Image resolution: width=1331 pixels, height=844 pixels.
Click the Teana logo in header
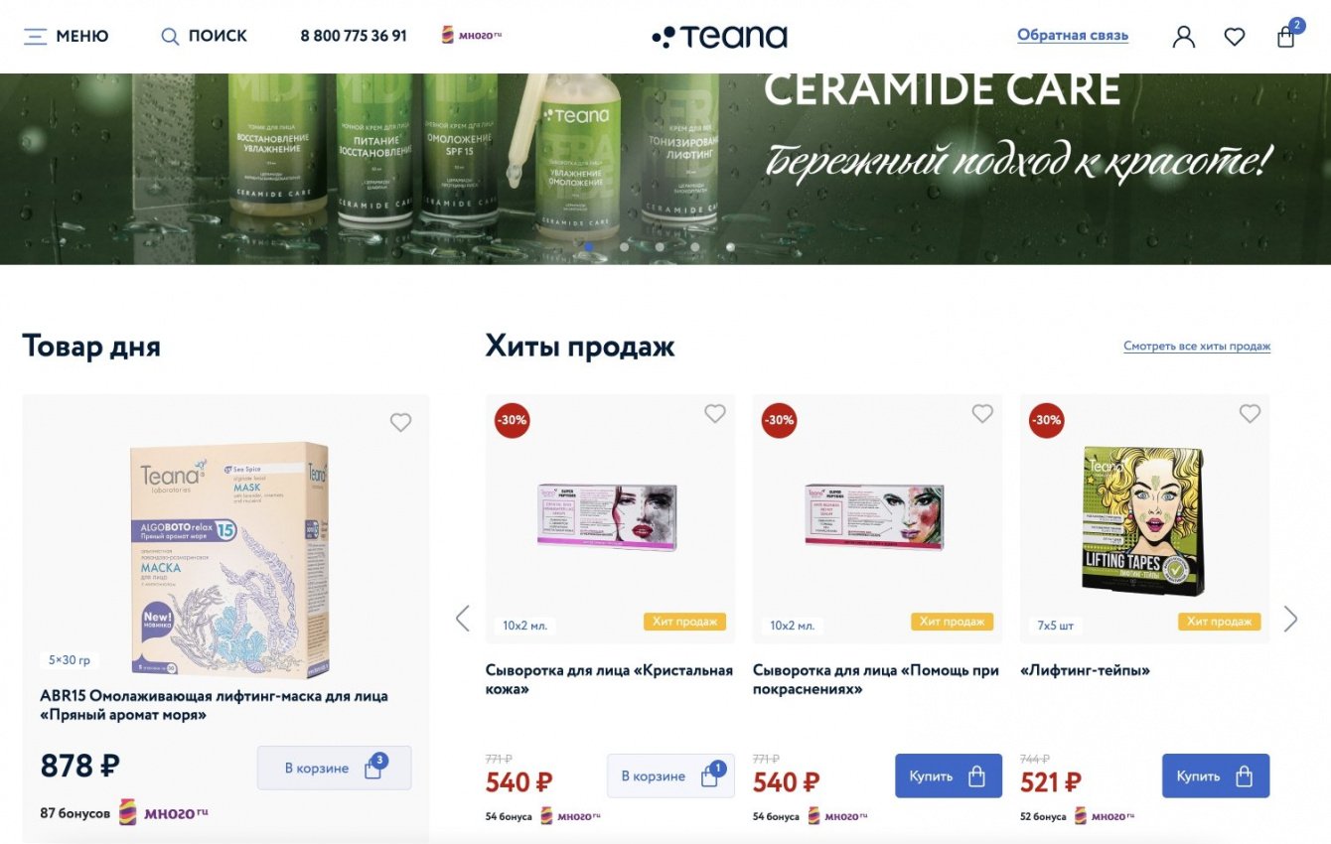click(x=719, y=37)
